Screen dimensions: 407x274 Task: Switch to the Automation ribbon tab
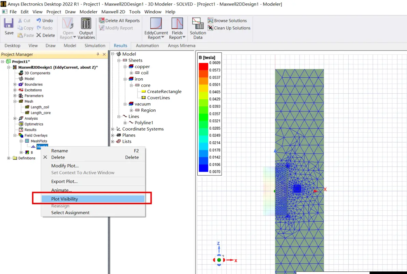point(147,45)
